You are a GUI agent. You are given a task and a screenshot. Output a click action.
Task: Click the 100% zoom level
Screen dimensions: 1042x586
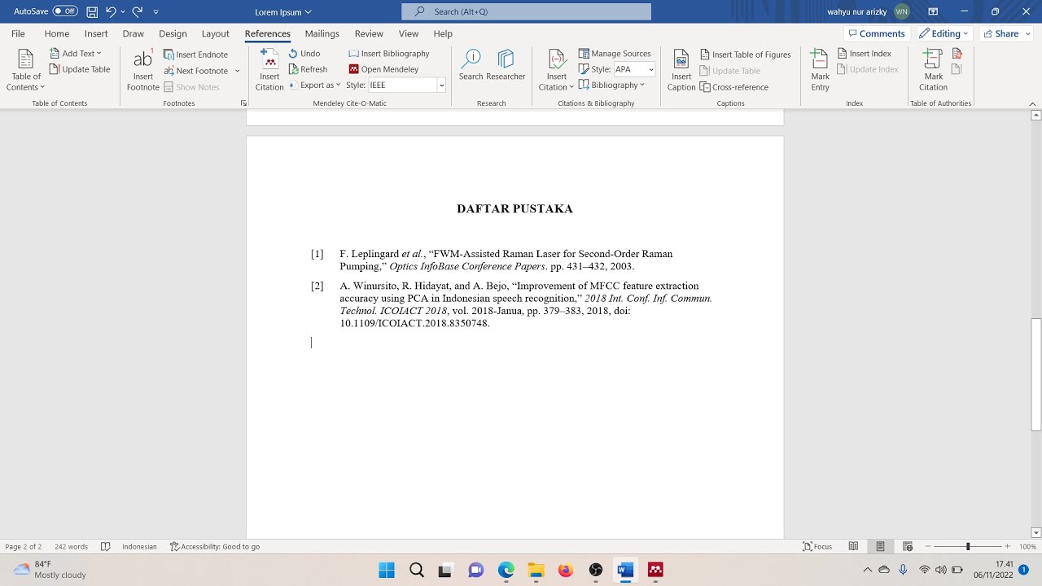1027,547
